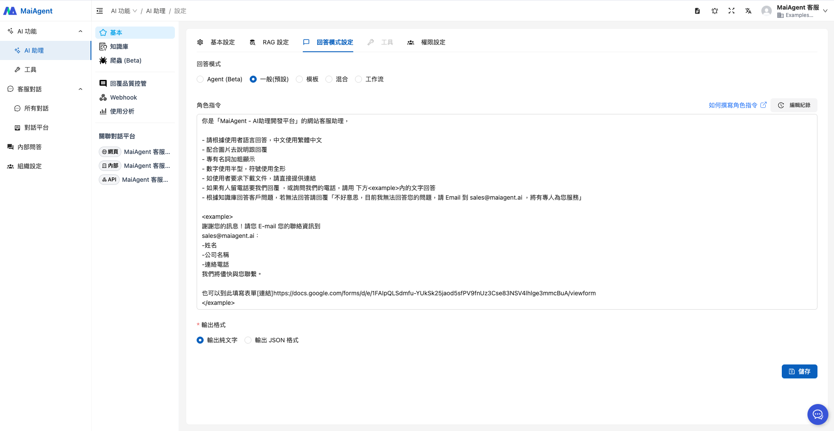The image size is (834, 431).
Task: Open the language translation icon
Action: [748, 11]
